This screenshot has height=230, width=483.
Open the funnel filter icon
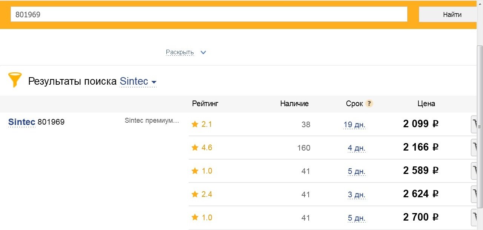(x=15, y=80)
